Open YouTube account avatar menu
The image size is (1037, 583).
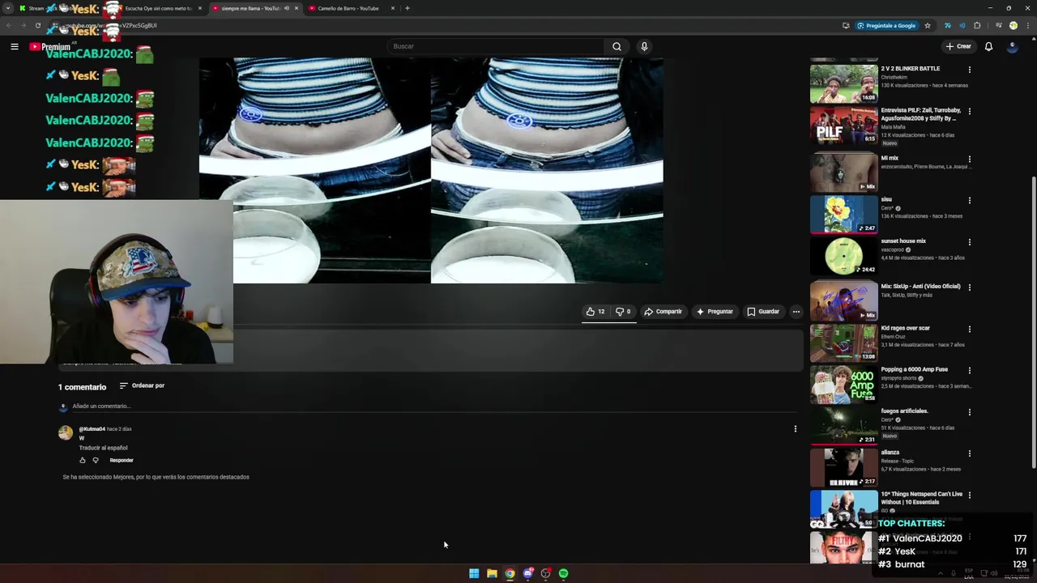[1012, 46]
